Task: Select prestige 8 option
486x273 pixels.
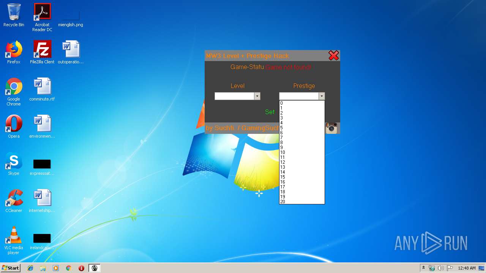Action: (302, 143)
